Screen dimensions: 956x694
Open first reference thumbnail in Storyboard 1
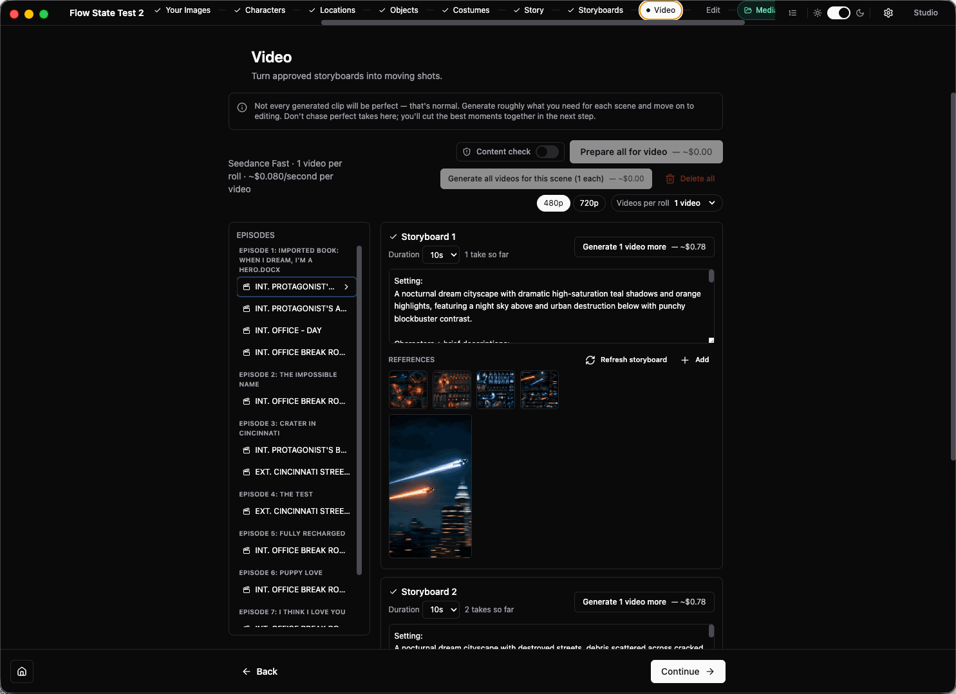(408, 390)
